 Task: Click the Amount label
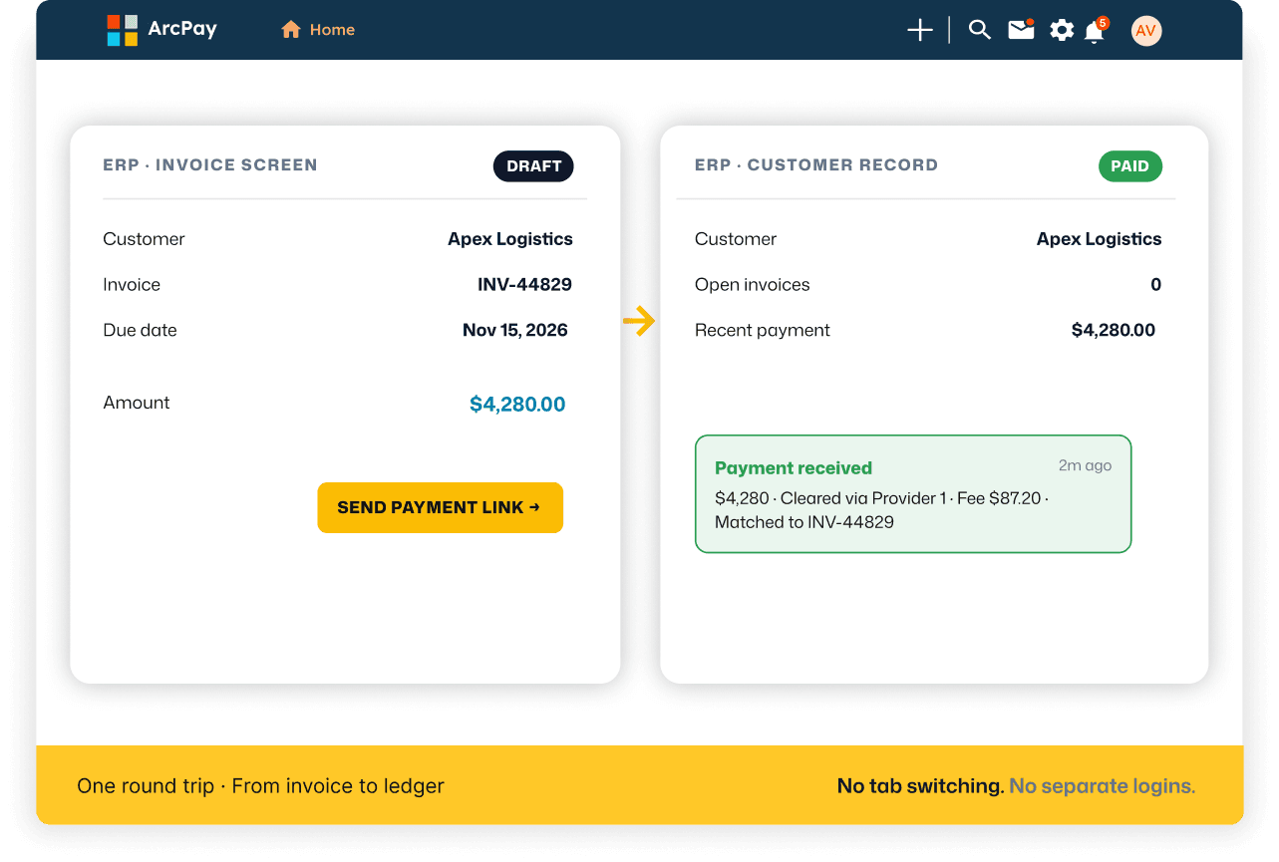point(137,403)
